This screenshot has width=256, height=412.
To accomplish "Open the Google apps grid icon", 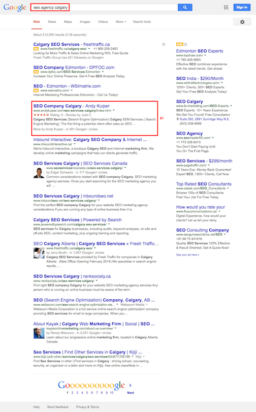I will pos(226,7).
